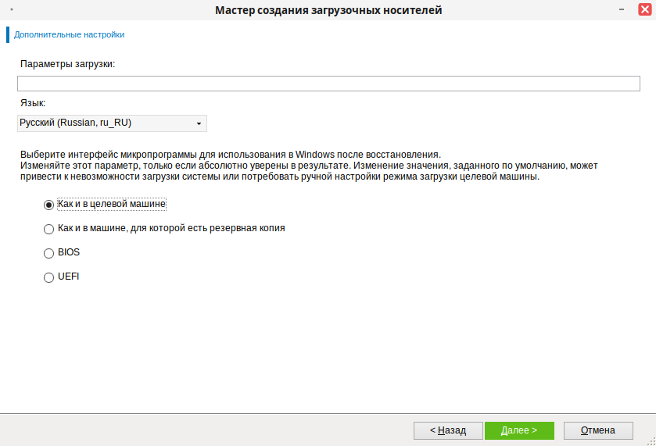Click the 'UEFI' option label text
The width and height of the screenshot is (656, 446).
tap(69, 277)
